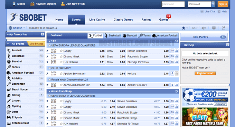Screen dimensions: 235x127
Task: Open more markets 8 for Apollon Smyrnis
Action: click(172, 73)
